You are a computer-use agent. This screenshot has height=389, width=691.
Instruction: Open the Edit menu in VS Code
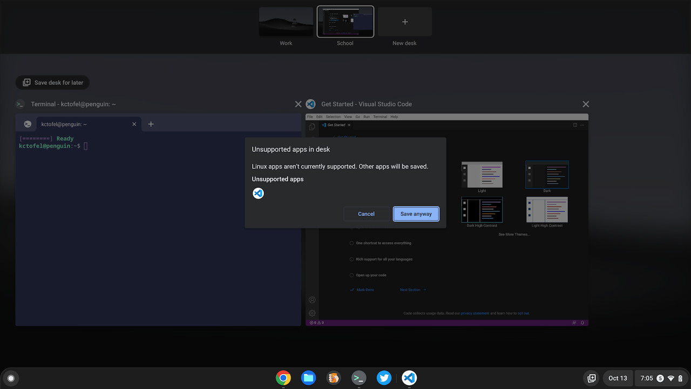point(320,117)
